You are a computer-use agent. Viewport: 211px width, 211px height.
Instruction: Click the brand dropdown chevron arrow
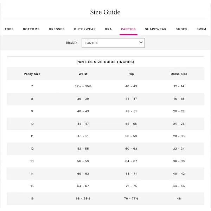[141, 43]
